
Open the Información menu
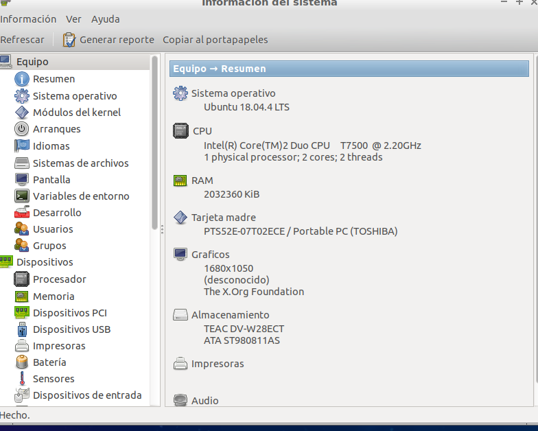point(28,19)
